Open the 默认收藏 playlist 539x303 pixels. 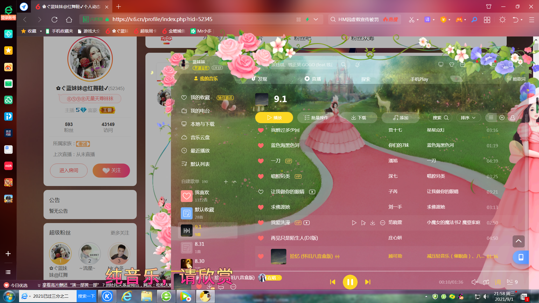pyautogui.click(x=208, y=213)
